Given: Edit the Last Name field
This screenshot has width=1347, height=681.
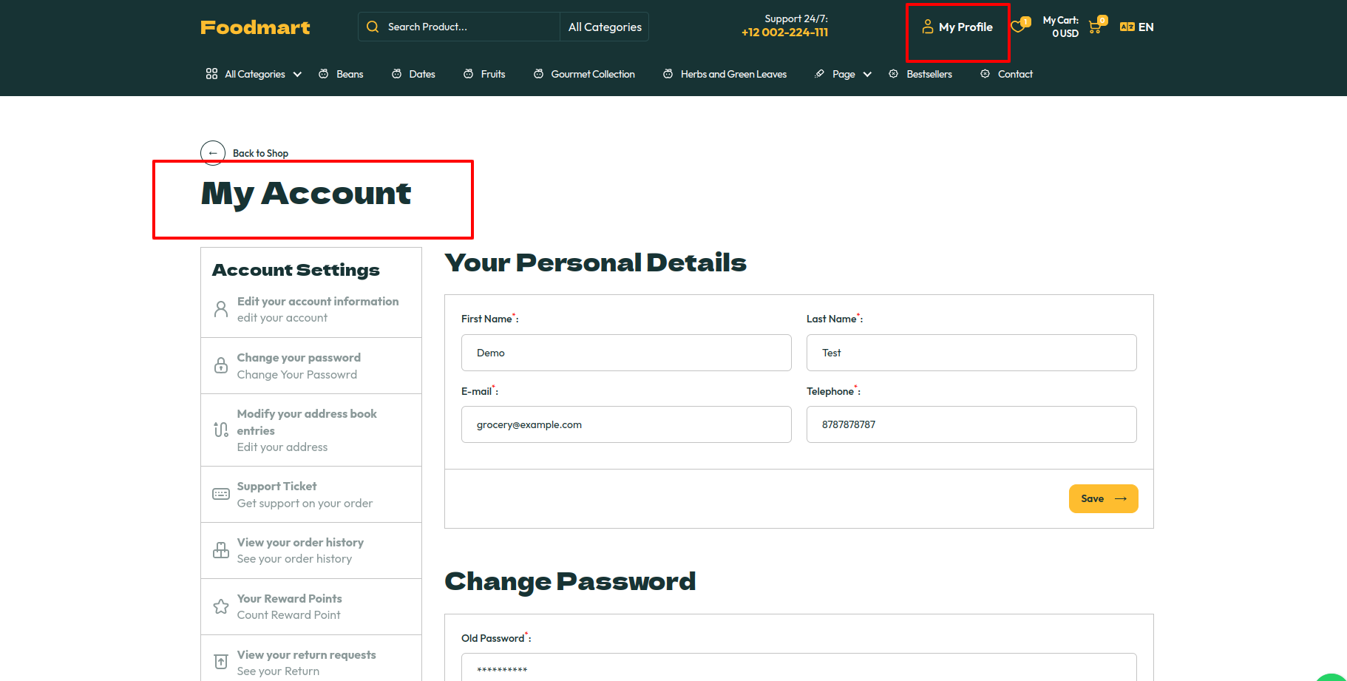Looking at the screenshot, I should point(971,353).
